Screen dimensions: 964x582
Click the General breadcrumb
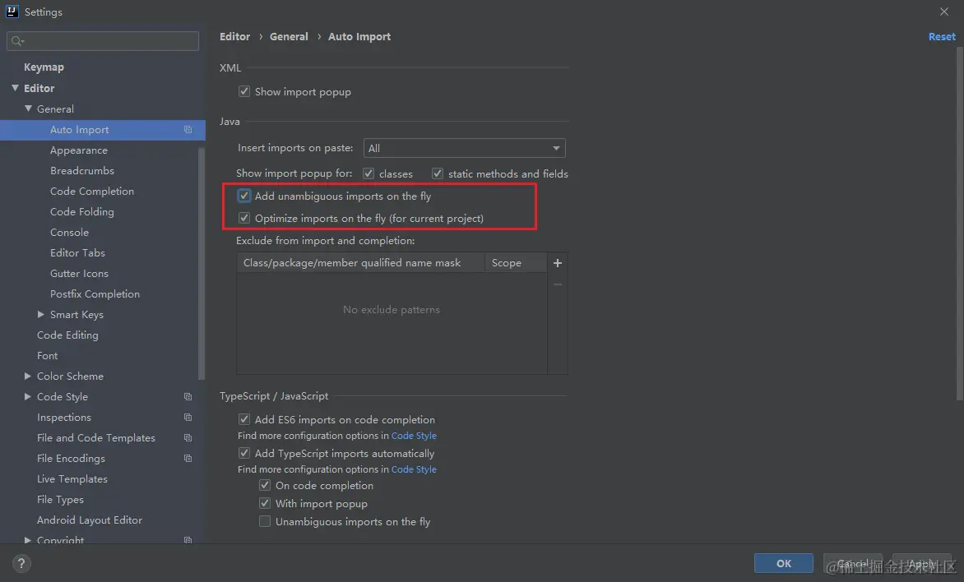point(289,37)
